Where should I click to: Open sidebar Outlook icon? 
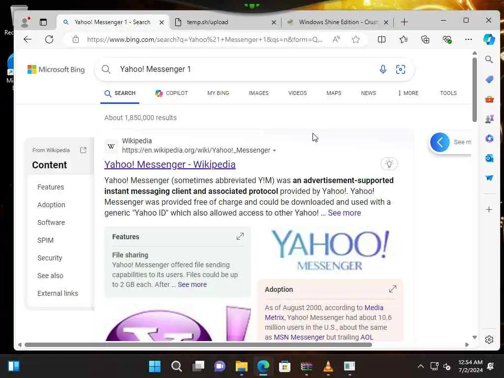489,158
